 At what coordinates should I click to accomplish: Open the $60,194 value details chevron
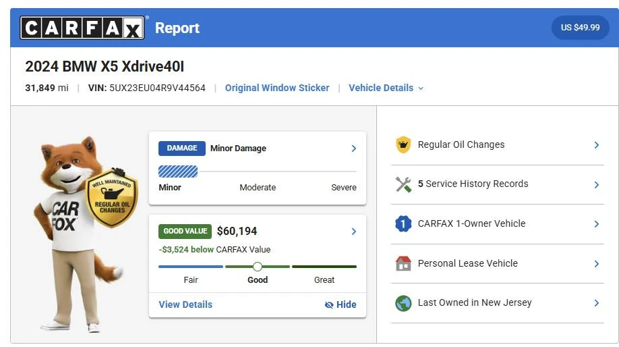(354, 231)
